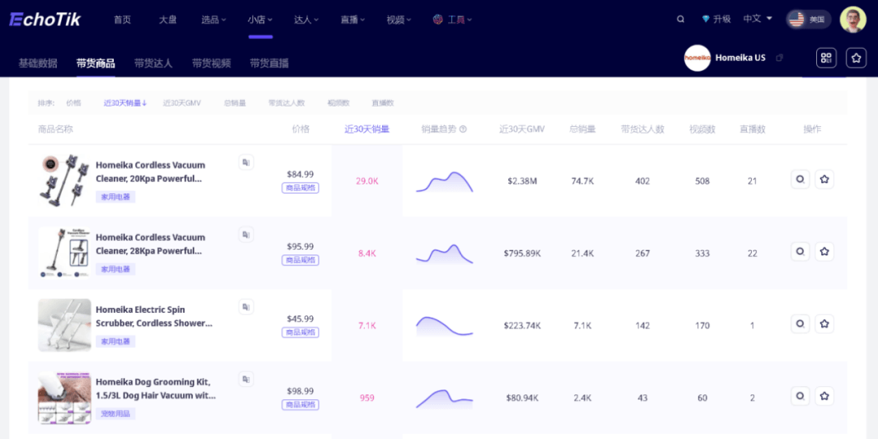Toggle favorite star on 20Kpa vacuum row
The height and width of the screenshot is (439, 878).
(824, 180)
